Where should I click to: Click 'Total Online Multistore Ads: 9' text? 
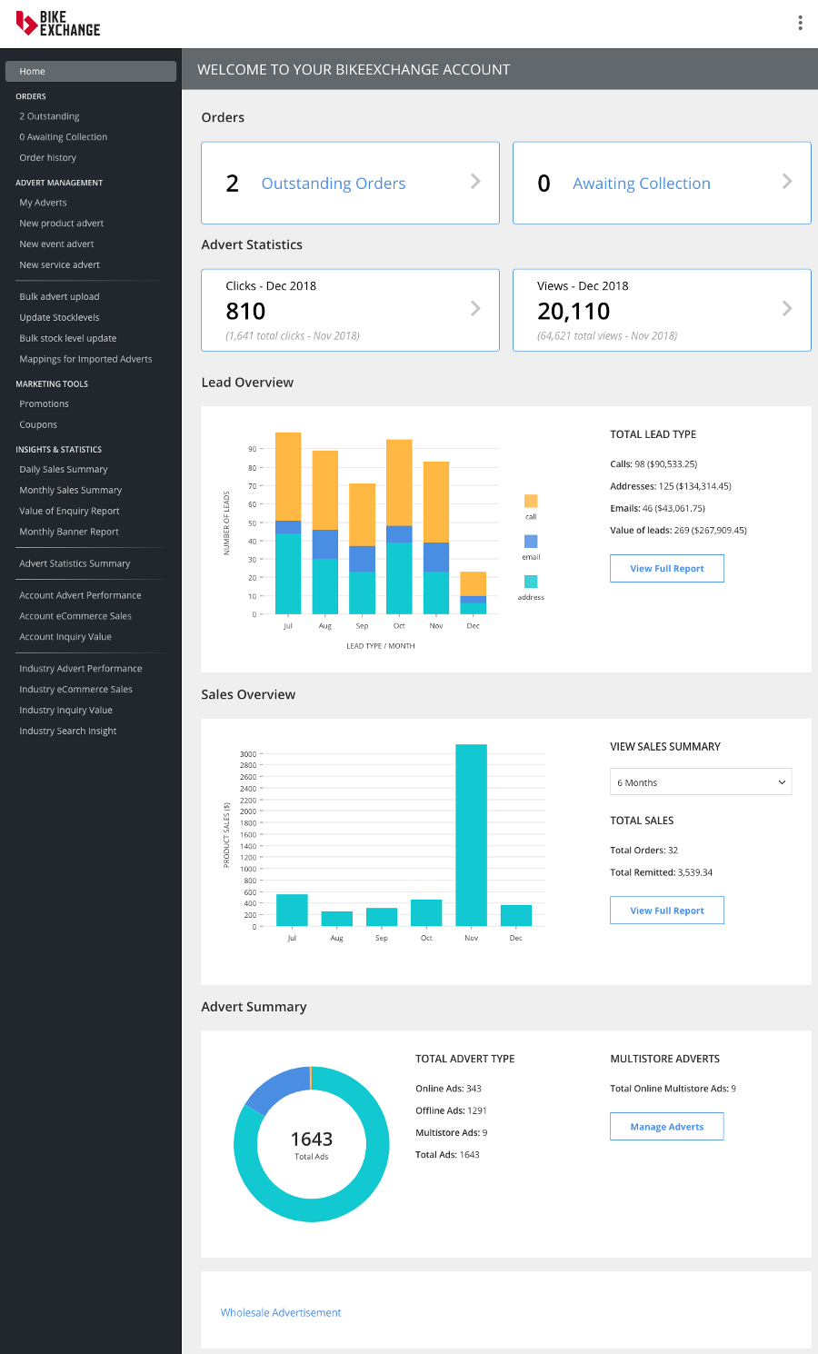click(x=673, y=1089)
